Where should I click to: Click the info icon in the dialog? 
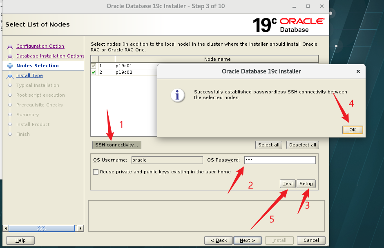click(178, 95)
